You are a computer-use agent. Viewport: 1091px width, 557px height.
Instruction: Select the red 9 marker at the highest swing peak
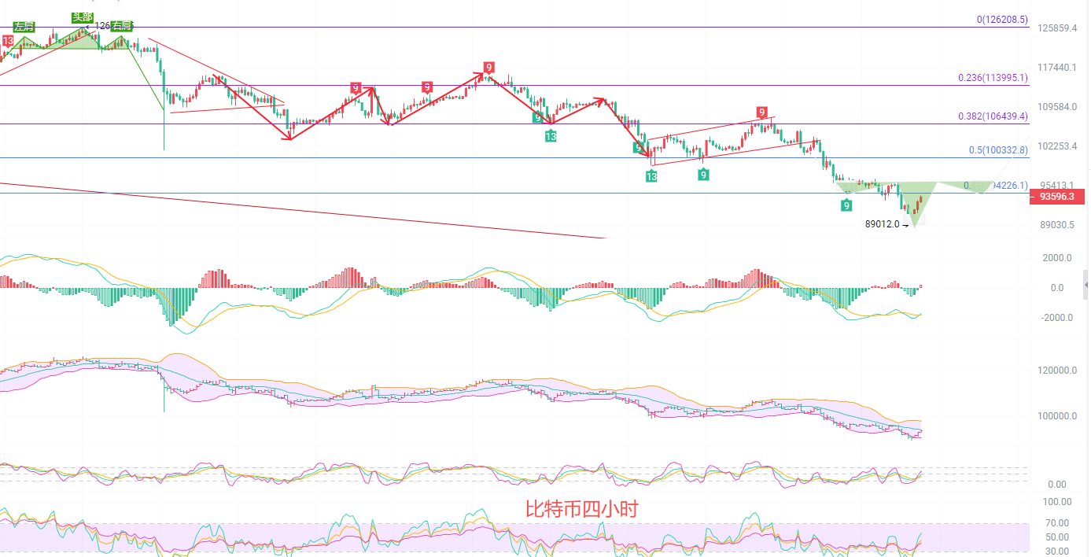pyautogui.click(x=488, y=68)
